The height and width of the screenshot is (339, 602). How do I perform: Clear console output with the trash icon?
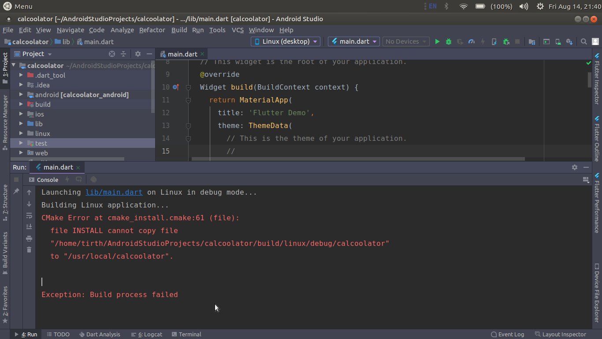[x=29, y=250]
